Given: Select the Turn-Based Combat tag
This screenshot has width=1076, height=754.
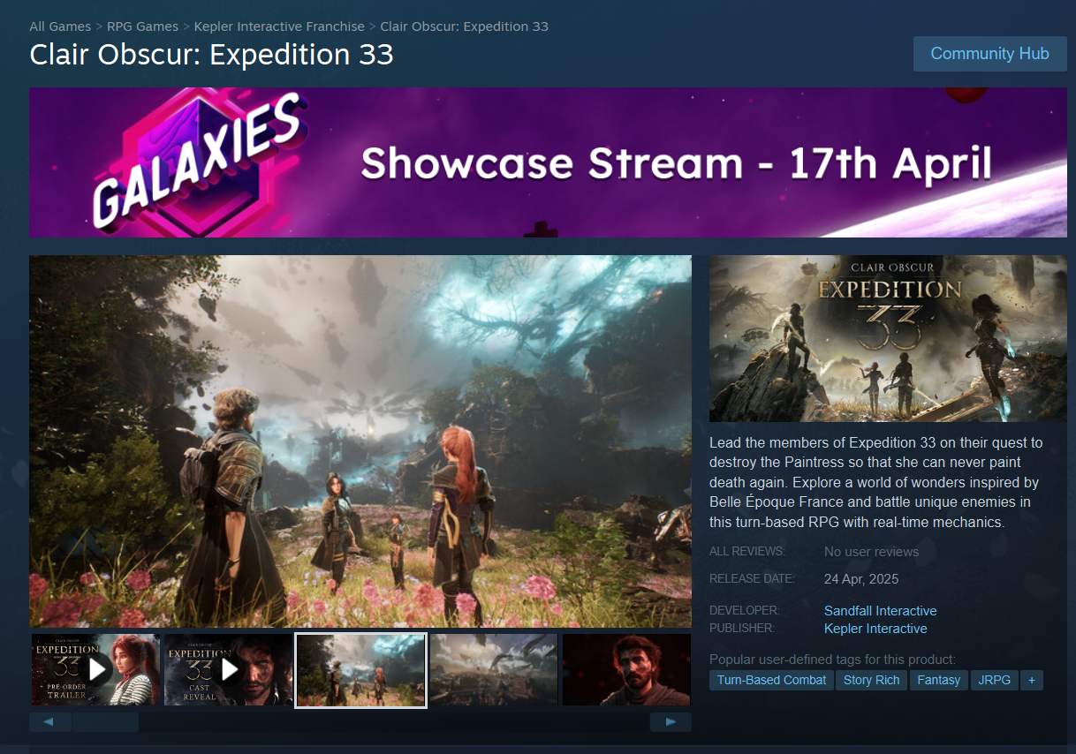Looking at the screenshot, I should click(x=771, y=680).
